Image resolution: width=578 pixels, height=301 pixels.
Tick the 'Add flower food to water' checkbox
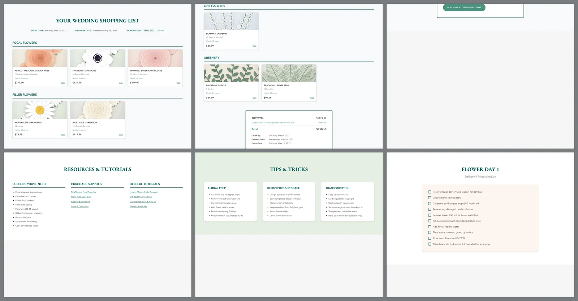pyautogui.click(x=430, y=227)
